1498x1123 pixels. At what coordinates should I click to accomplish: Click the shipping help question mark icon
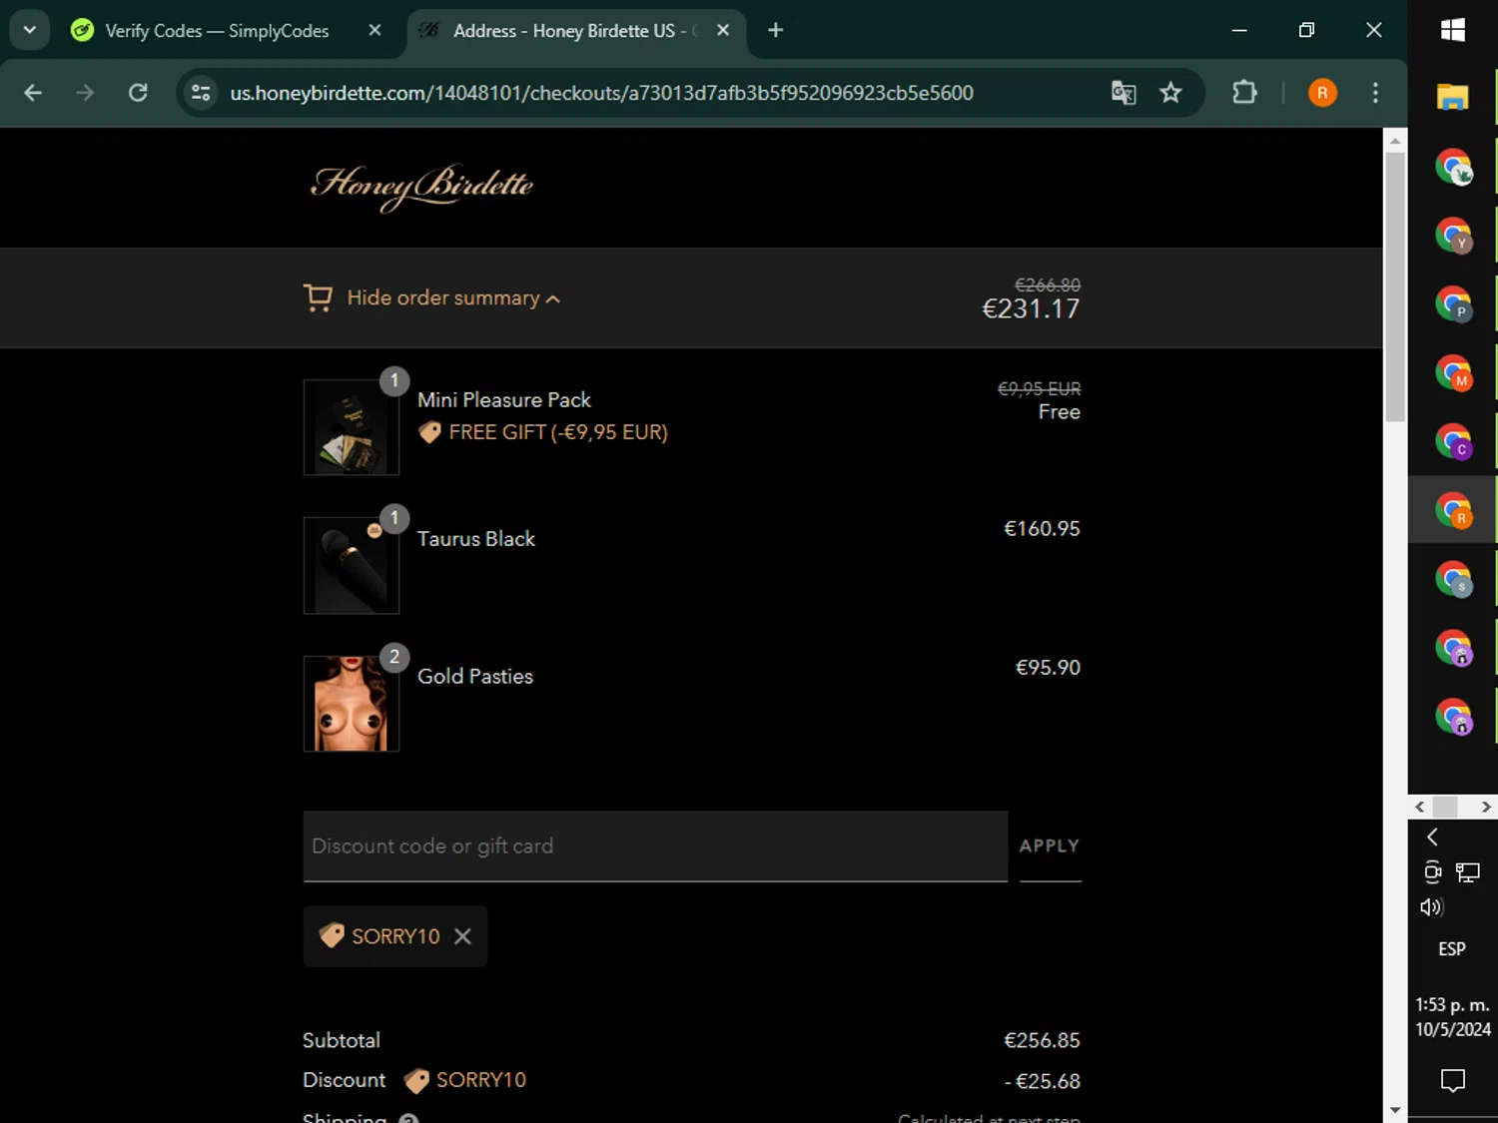(408, 1118)
